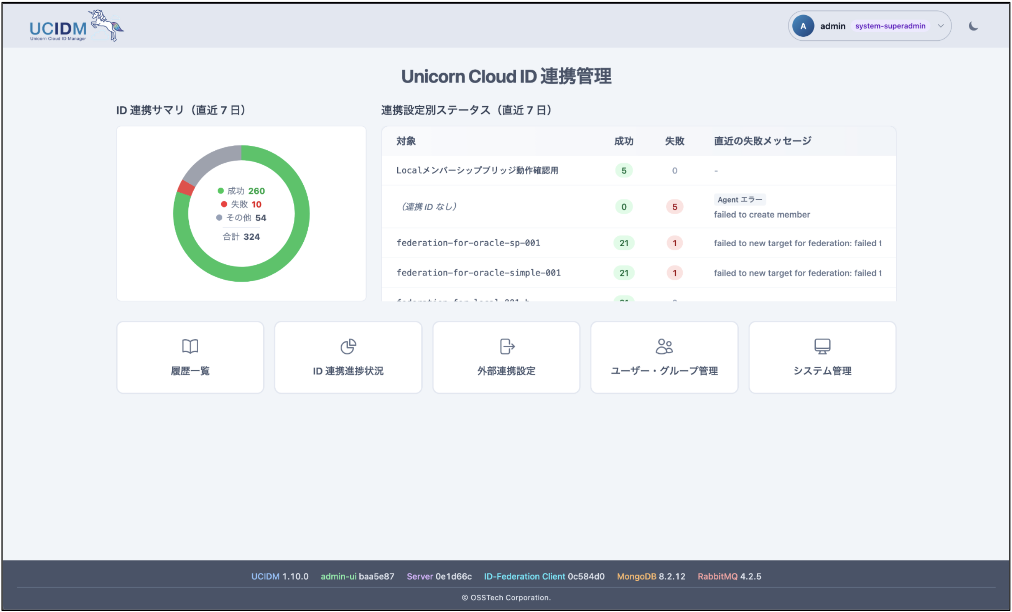Click the 合計 324 total text
This screenshot has width=1012, height=612.
(x=241, y=236)
